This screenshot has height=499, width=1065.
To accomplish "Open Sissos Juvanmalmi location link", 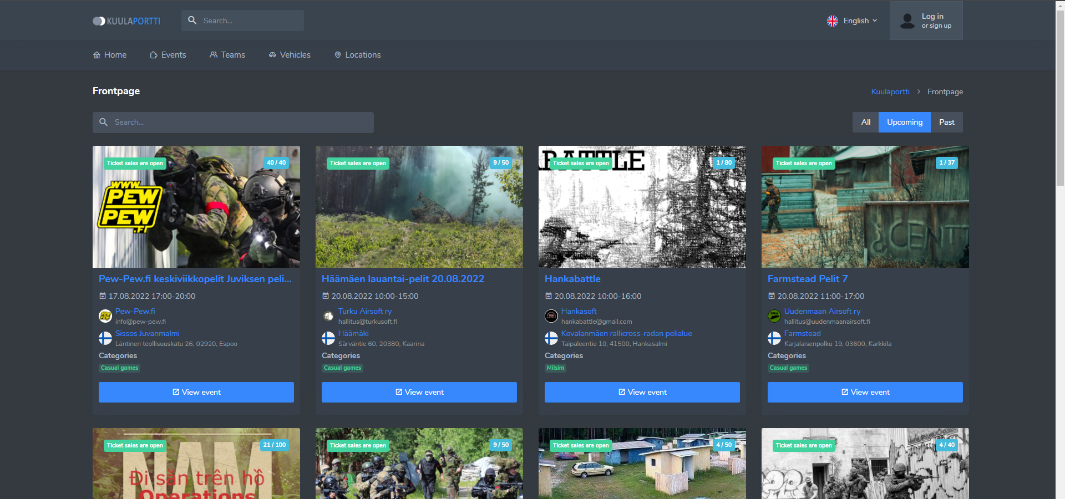I will coord(148,333).
